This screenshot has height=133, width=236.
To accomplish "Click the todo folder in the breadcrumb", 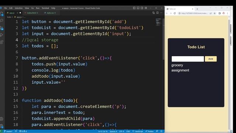I will 9,17.
